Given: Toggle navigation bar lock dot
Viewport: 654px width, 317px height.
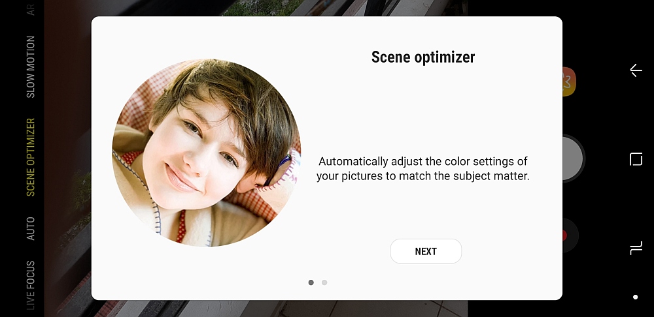Looking at the screenshot, I should 635,297.
